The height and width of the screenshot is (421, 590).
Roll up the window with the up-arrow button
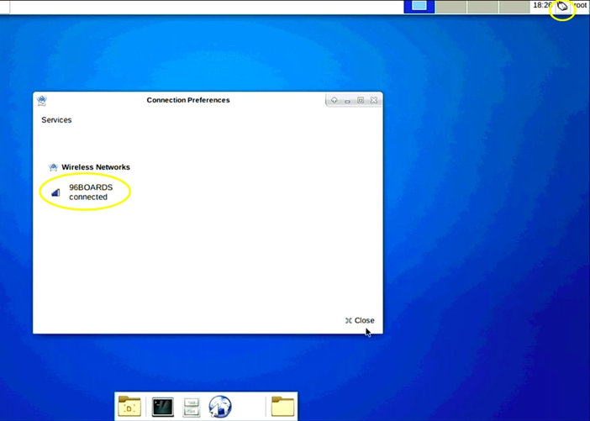(x=334, y=100)
